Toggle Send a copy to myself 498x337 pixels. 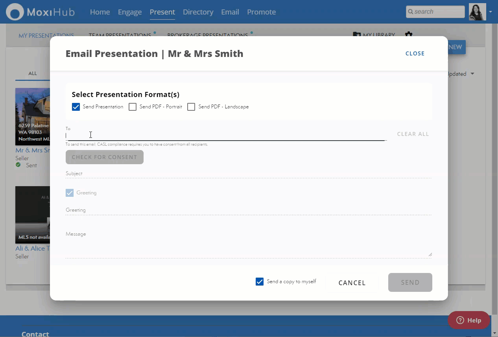pos(260,282)
